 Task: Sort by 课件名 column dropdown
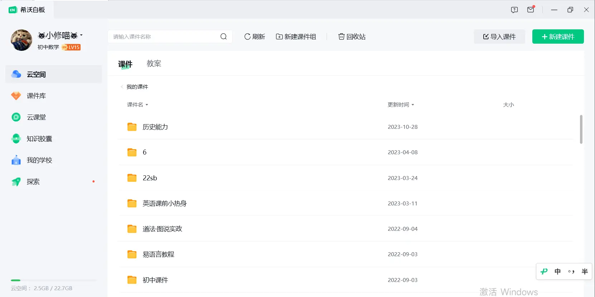[x=137, y=105]
